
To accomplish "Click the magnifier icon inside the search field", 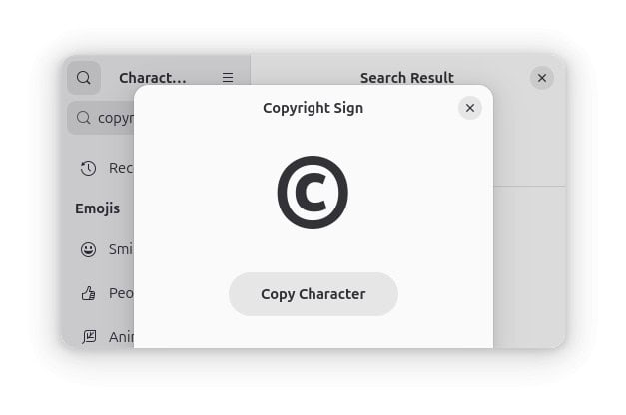I will tap(84, 118).
